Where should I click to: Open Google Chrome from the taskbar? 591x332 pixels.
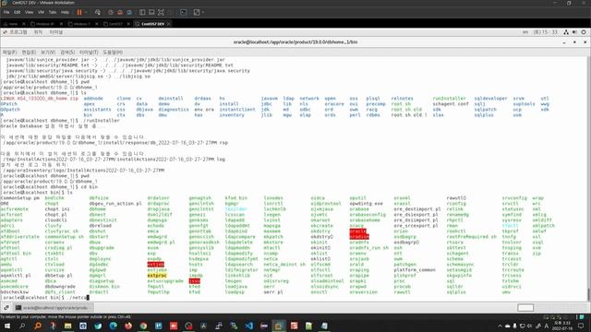coord(143,326)
